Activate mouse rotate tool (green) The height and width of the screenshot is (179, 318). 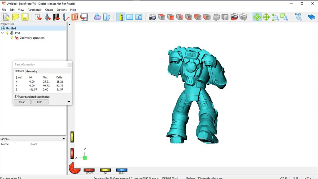[x=257, y=17]
